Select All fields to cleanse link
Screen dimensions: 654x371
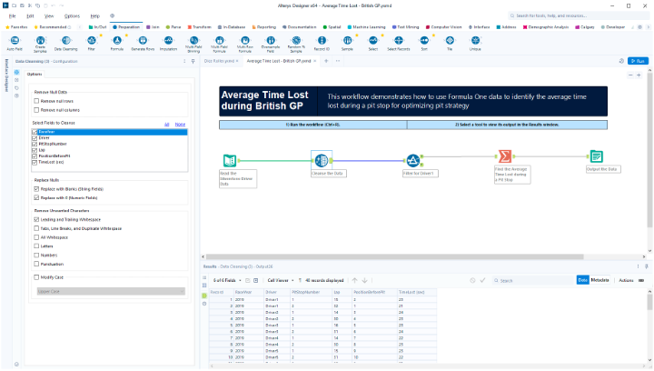click(x=167, y=125)
